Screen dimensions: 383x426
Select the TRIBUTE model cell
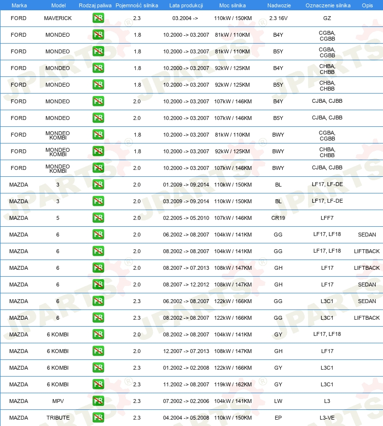point(58,418)
